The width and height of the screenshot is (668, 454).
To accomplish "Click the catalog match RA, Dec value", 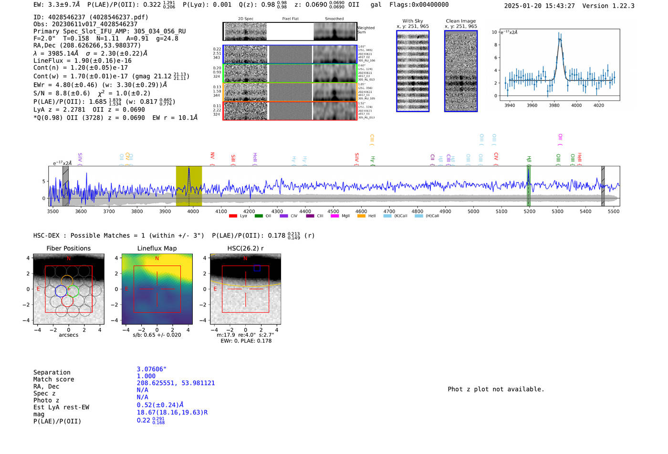I will coord(176,383).
